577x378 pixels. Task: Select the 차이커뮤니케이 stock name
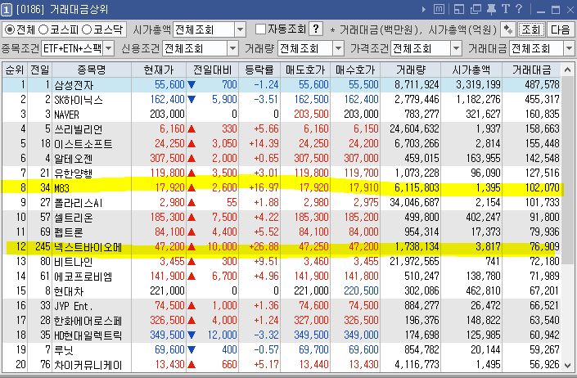(88, 365)
